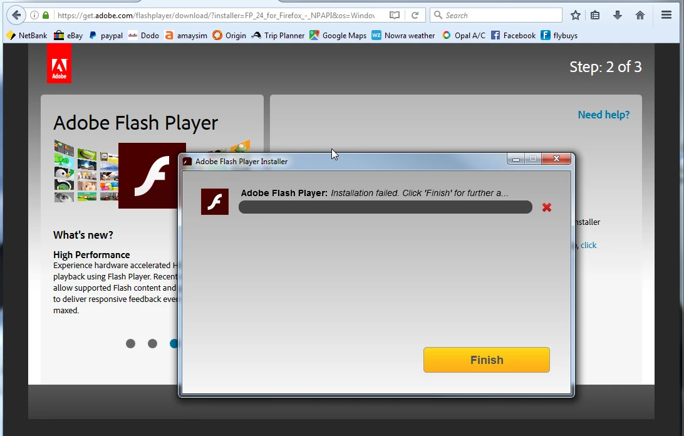Click the Finish button in installer
The height and width of the screenshot is (436, 684).
click(487, 360)
